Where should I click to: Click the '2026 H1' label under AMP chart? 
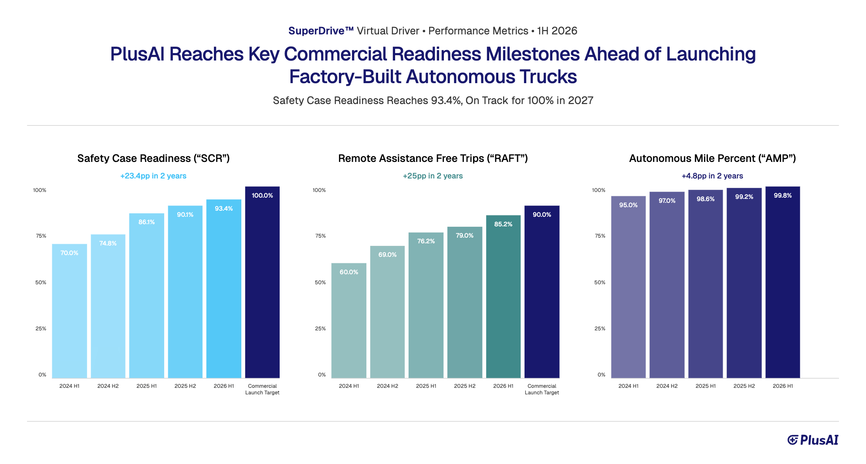[783, 386]
